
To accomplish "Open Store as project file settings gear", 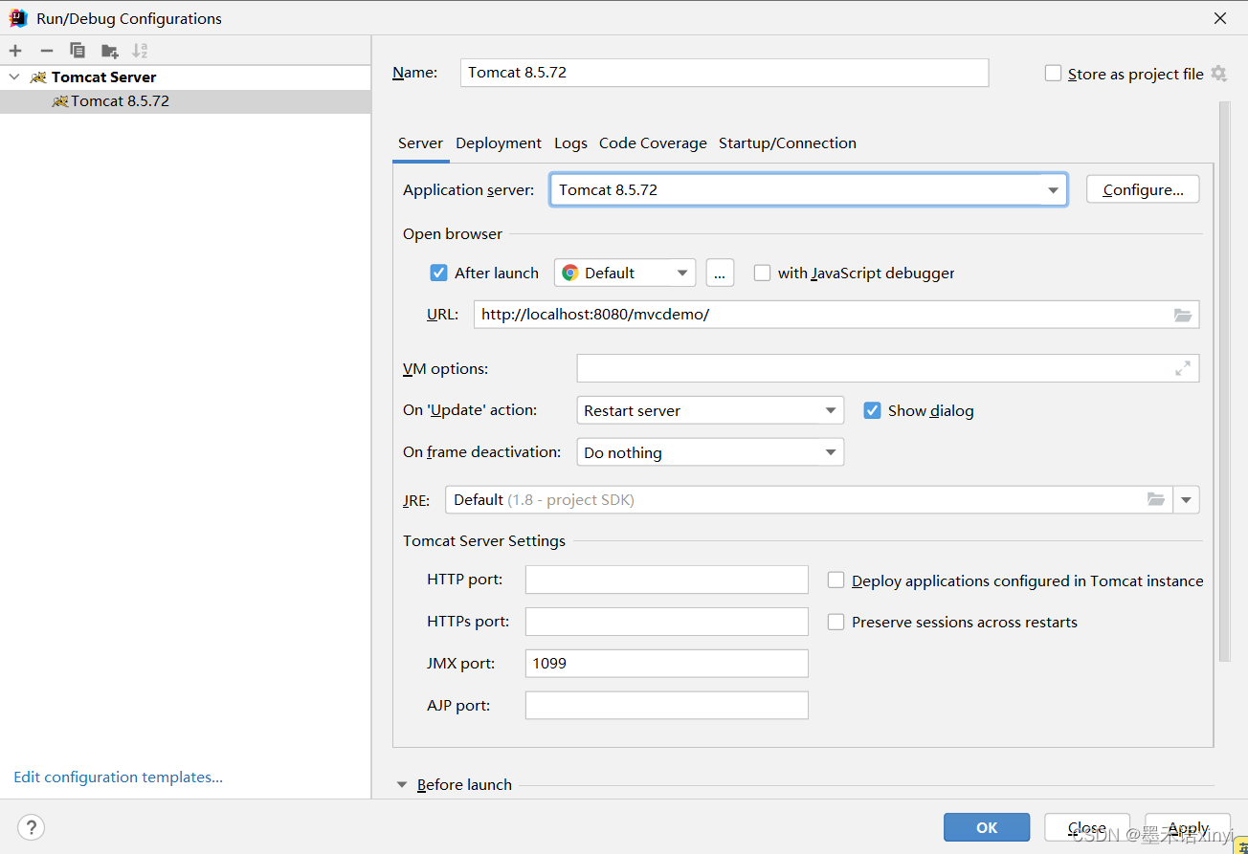I will (1218, 74).
